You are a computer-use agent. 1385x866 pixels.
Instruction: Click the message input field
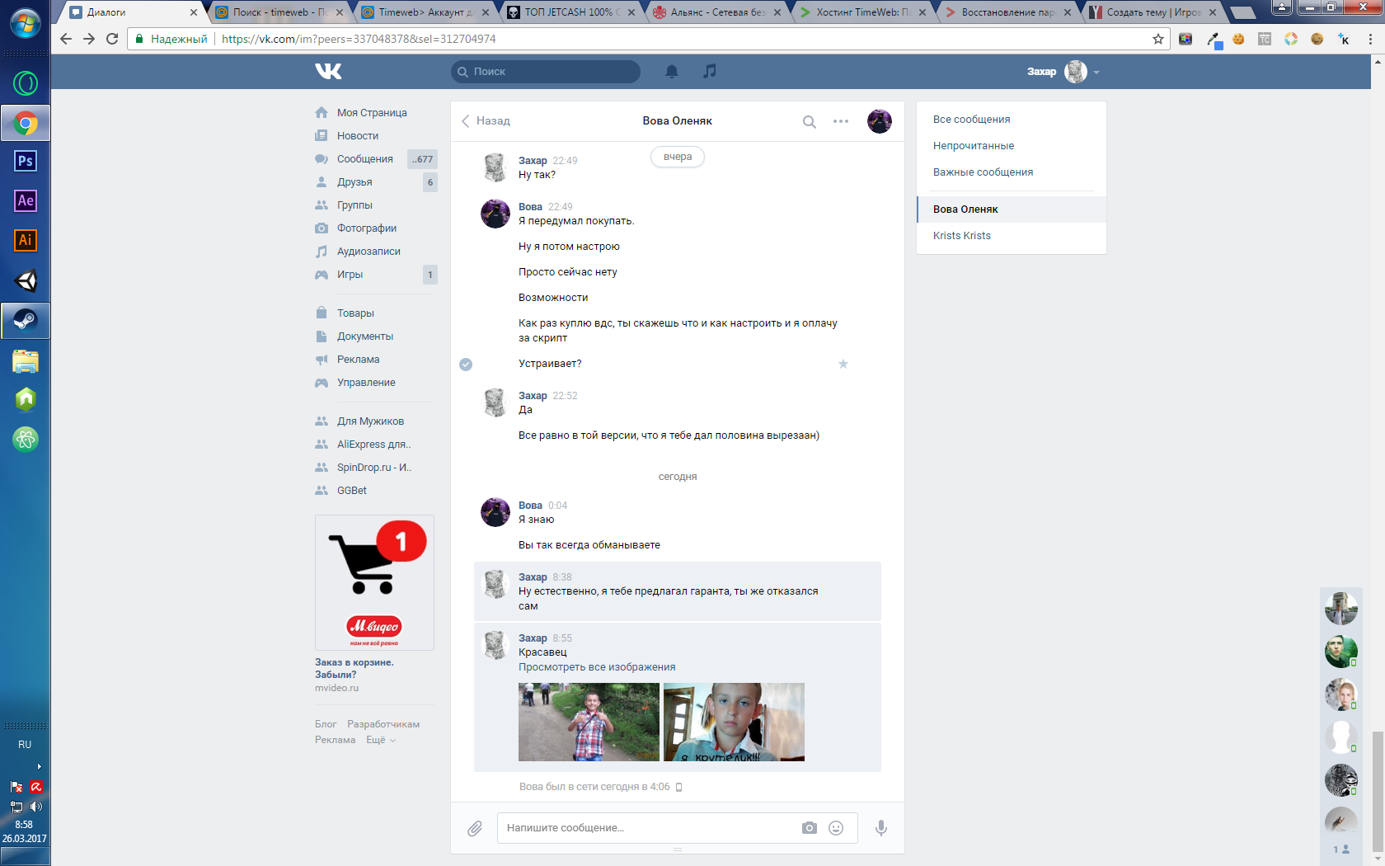[647, 828]
